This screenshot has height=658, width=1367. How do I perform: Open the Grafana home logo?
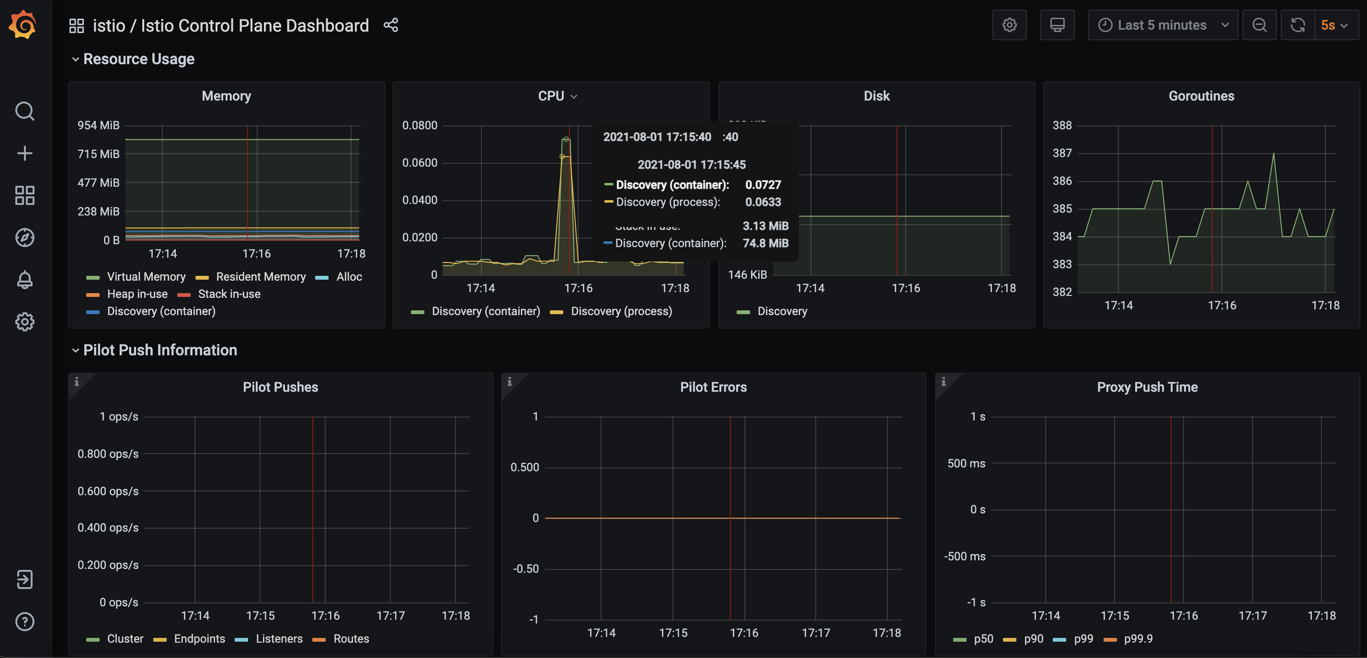23,25
